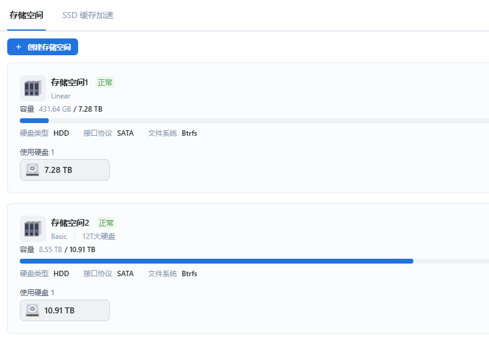Click the 存储空间2 storage pool icon
This screenshot has height=338, width=489.
(x=33, y=229)
